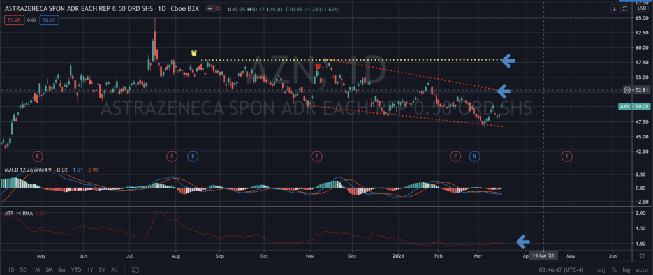Select the YTD date range
The height and width of the screenshot is (275, 653).
pyautogui.click(x=77, y=270)
